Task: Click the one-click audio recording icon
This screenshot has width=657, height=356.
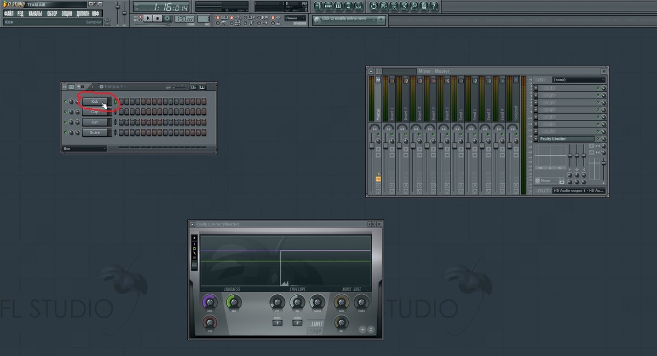Action: pyautogui.click(x=414, y=6)
